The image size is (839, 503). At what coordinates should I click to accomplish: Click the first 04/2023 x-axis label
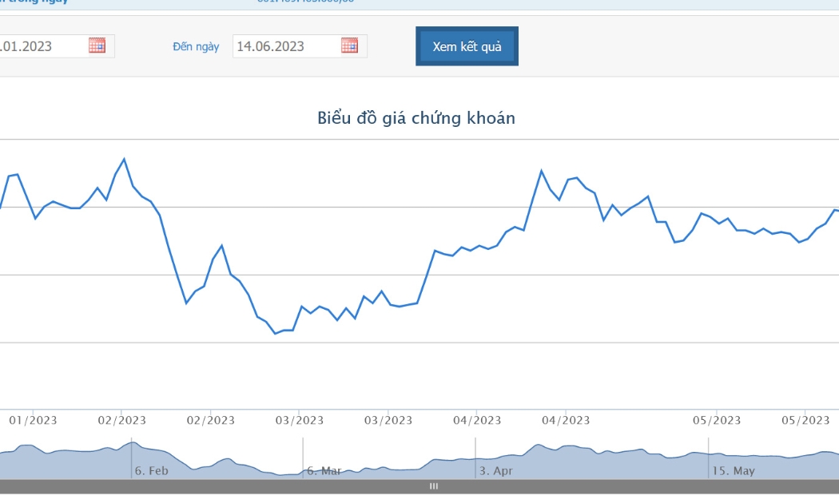pos(477,421)
